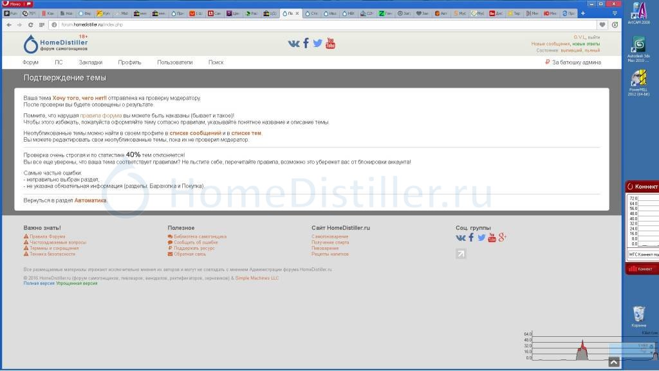Open the VK icon in the header
The image size is (659, 371).
[x=293, y=43]
